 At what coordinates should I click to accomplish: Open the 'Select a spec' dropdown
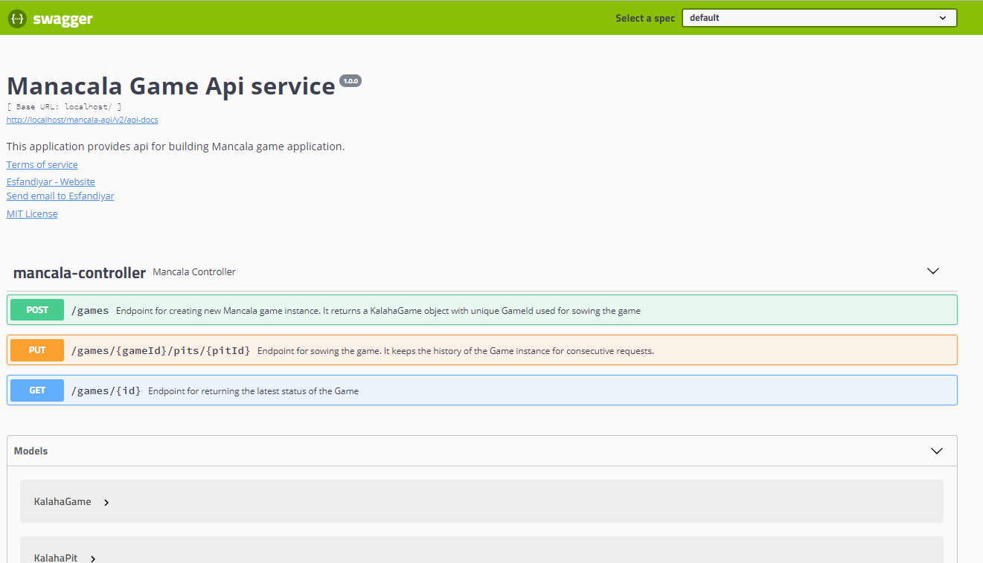tap(819, 17)
